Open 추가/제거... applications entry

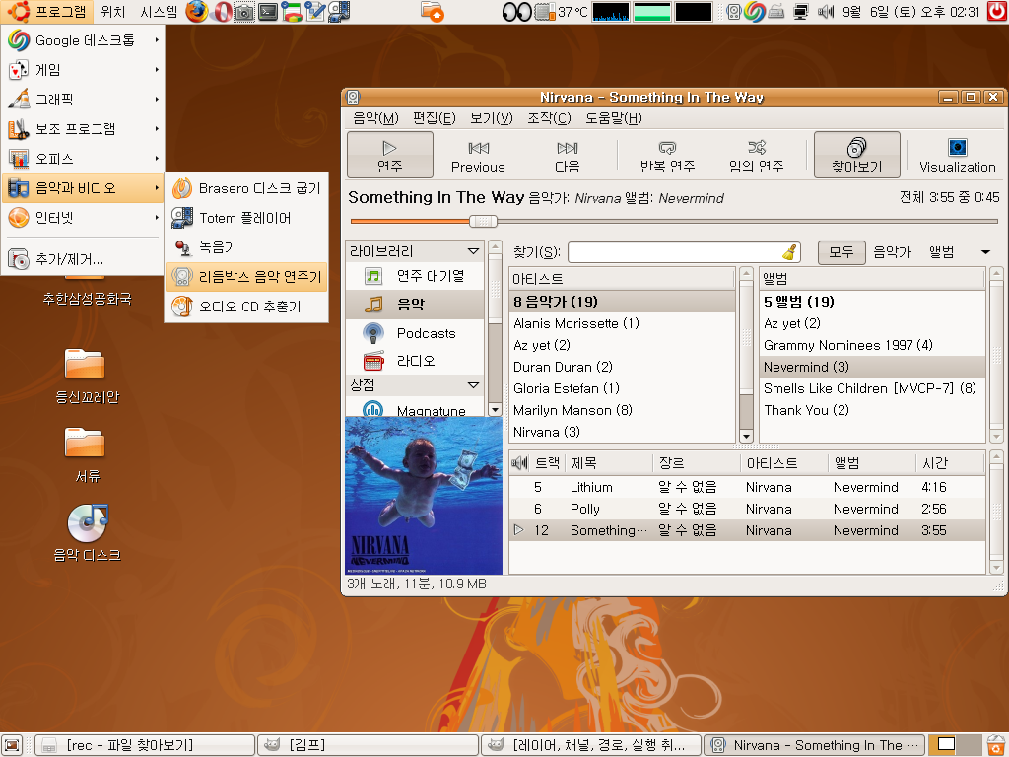[83, 259]
